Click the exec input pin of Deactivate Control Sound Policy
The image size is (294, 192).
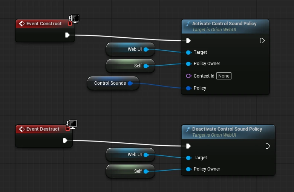tap(188, 146)
